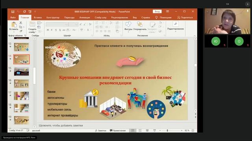Switch to the Переходы tab
This screenshot has width=252, height=141.
click(69, 17)
